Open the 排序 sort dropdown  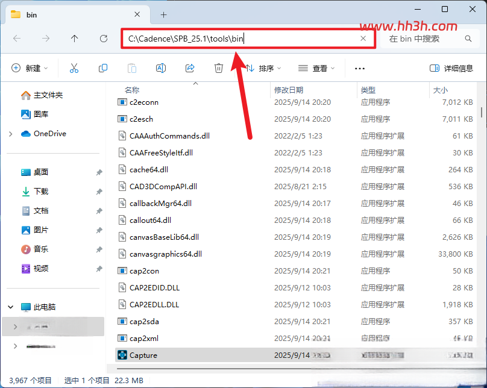pyautogui.click(x=263, y=68)
